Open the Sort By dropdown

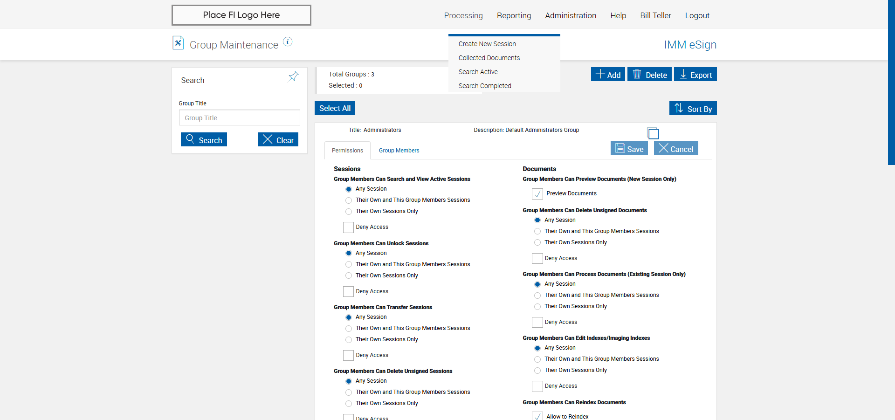coord(693,109)
